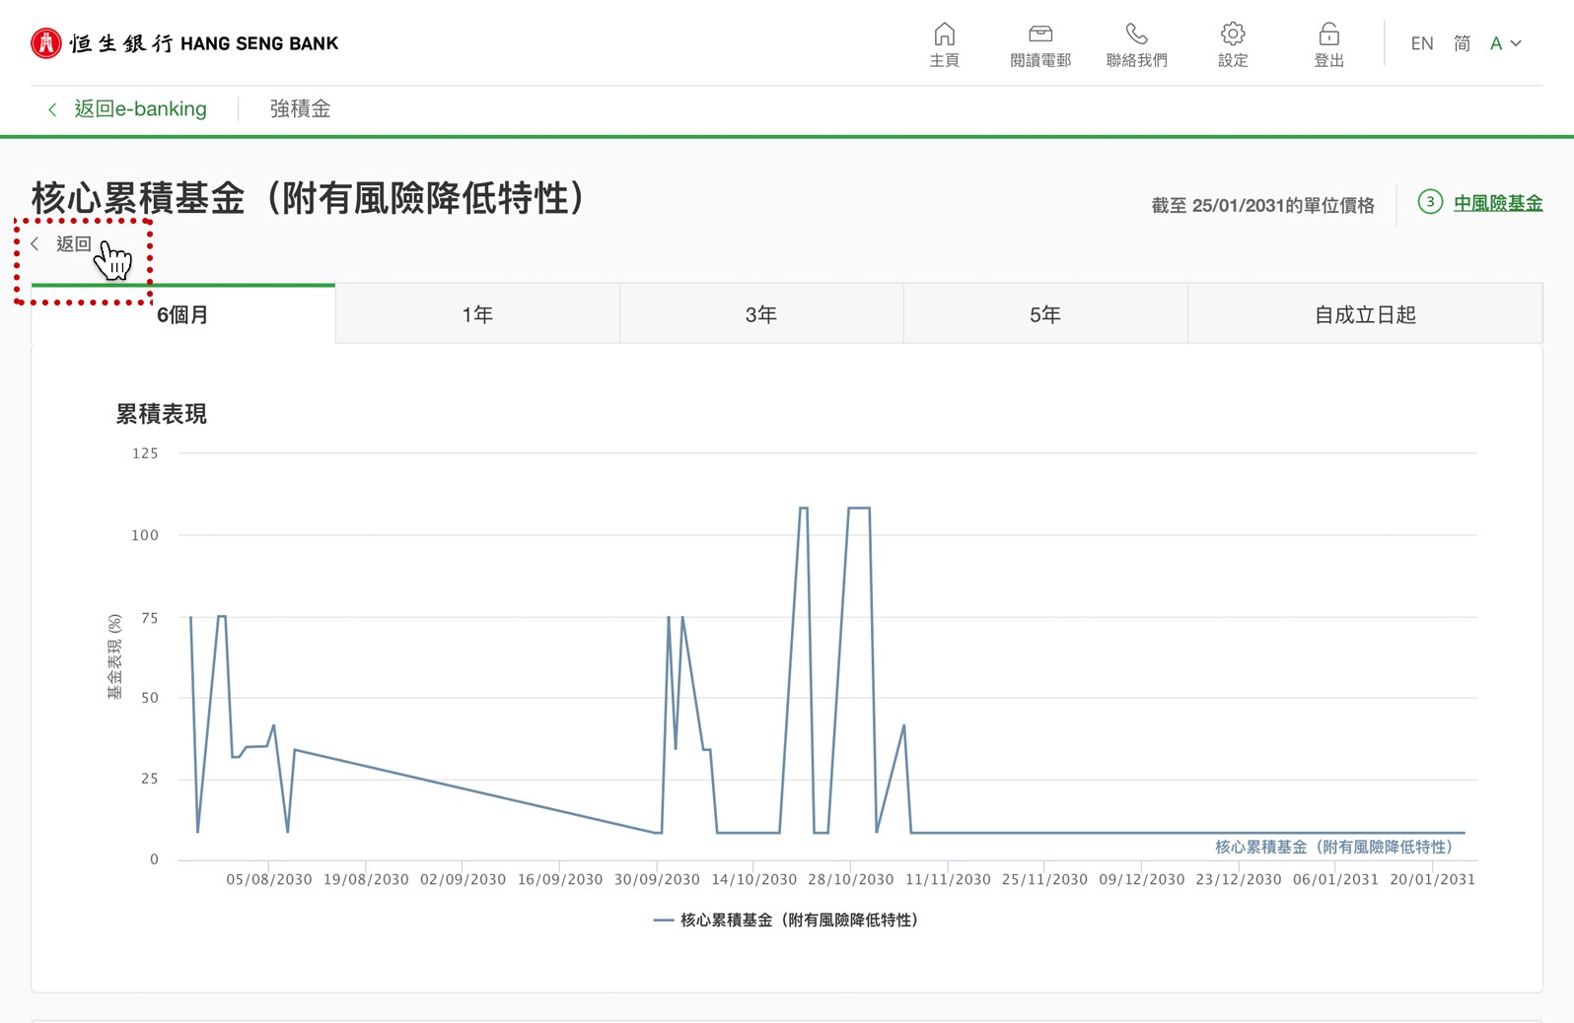Select the 自成立日起 tab
The image size is (1574, 1023).
tap(1365, 314)
